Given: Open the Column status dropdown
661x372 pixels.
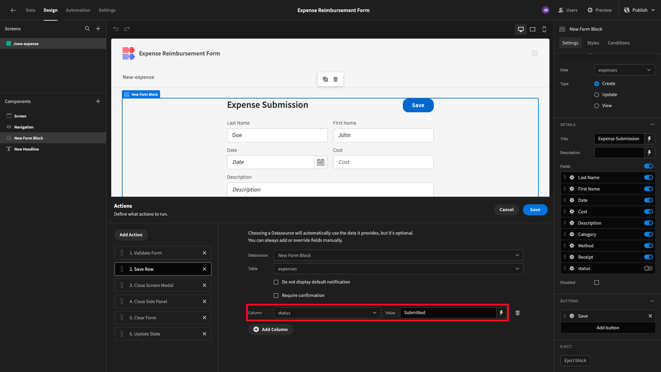Looking at the screenshot, I should click(327, 313).
